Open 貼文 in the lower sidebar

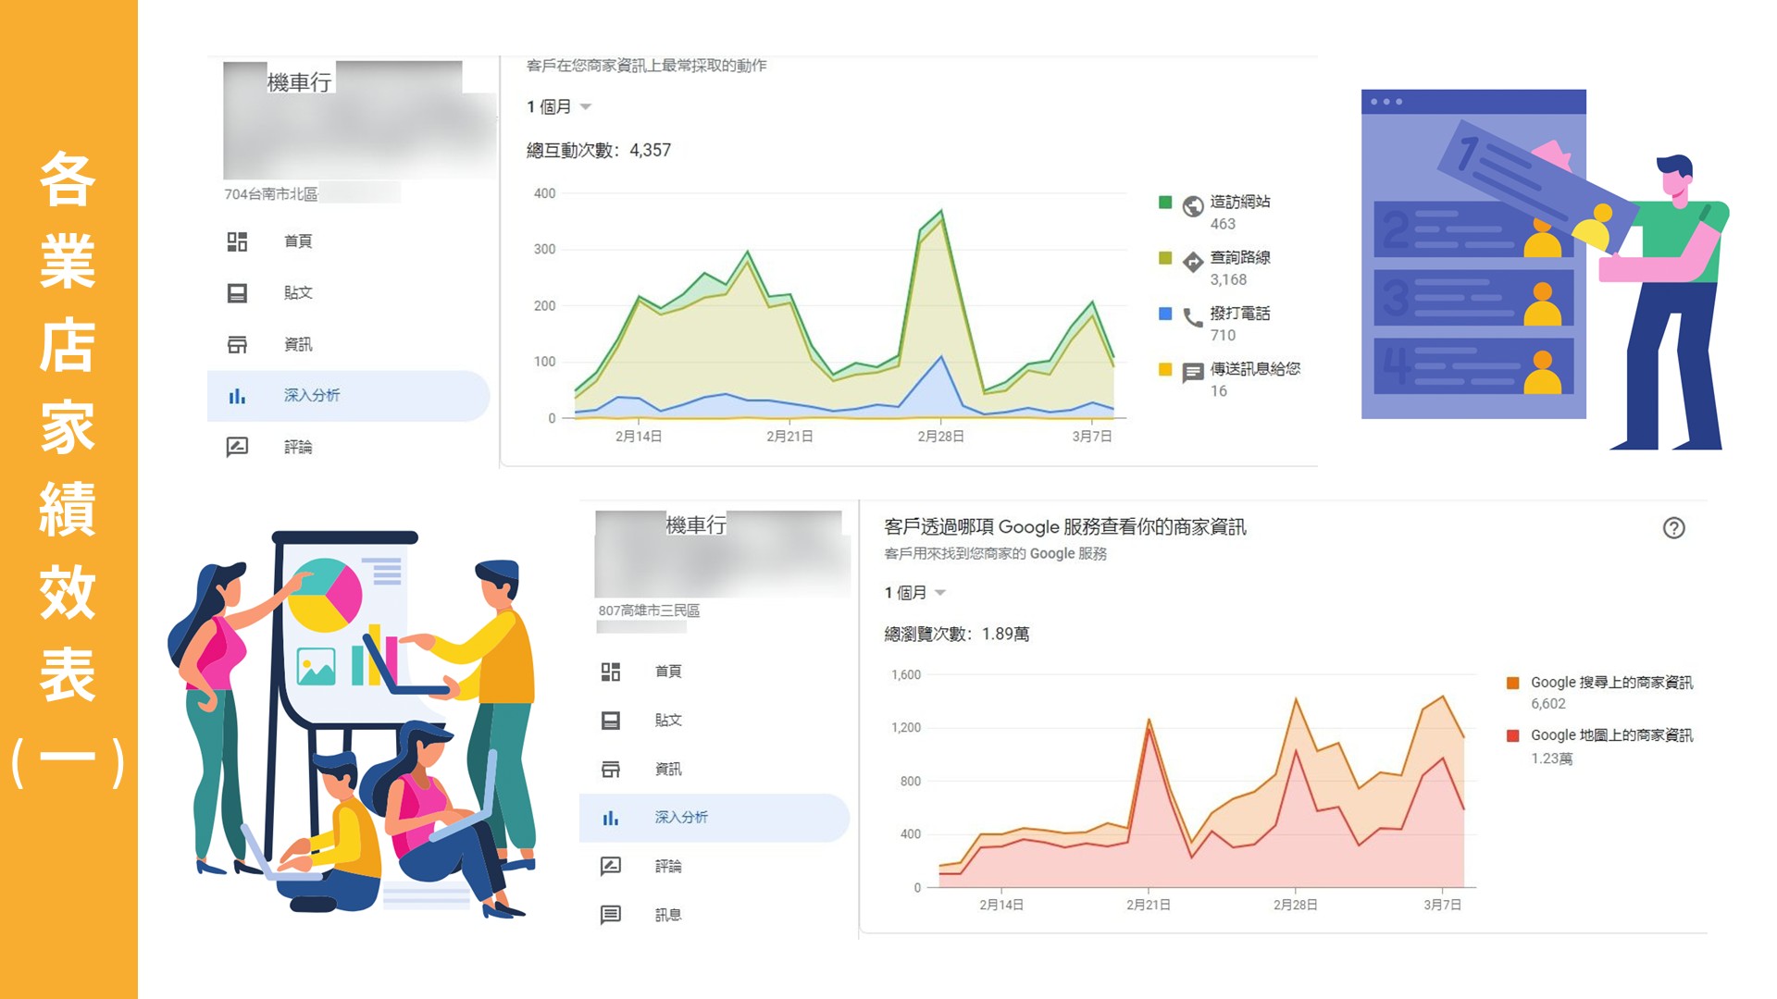(x=667, y=721)
